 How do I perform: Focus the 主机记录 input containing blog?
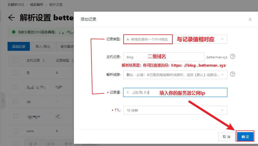pyautogui.click(x=164, y=57)
